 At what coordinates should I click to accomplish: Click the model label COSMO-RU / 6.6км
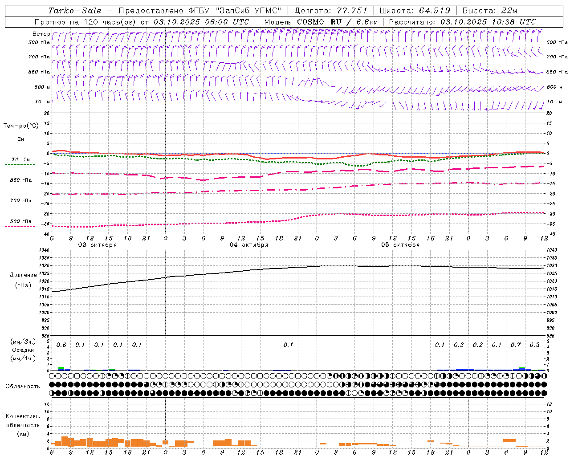338,22
